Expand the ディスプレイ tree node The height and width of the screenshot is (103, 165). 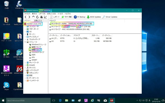coord(25,37)
